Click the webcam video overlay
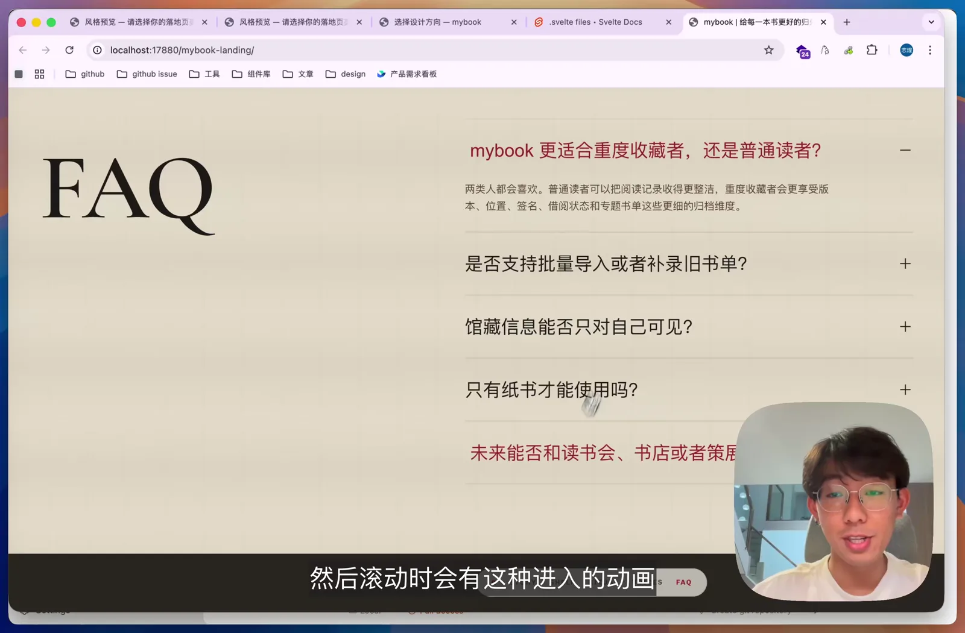 tap(834, 502)
